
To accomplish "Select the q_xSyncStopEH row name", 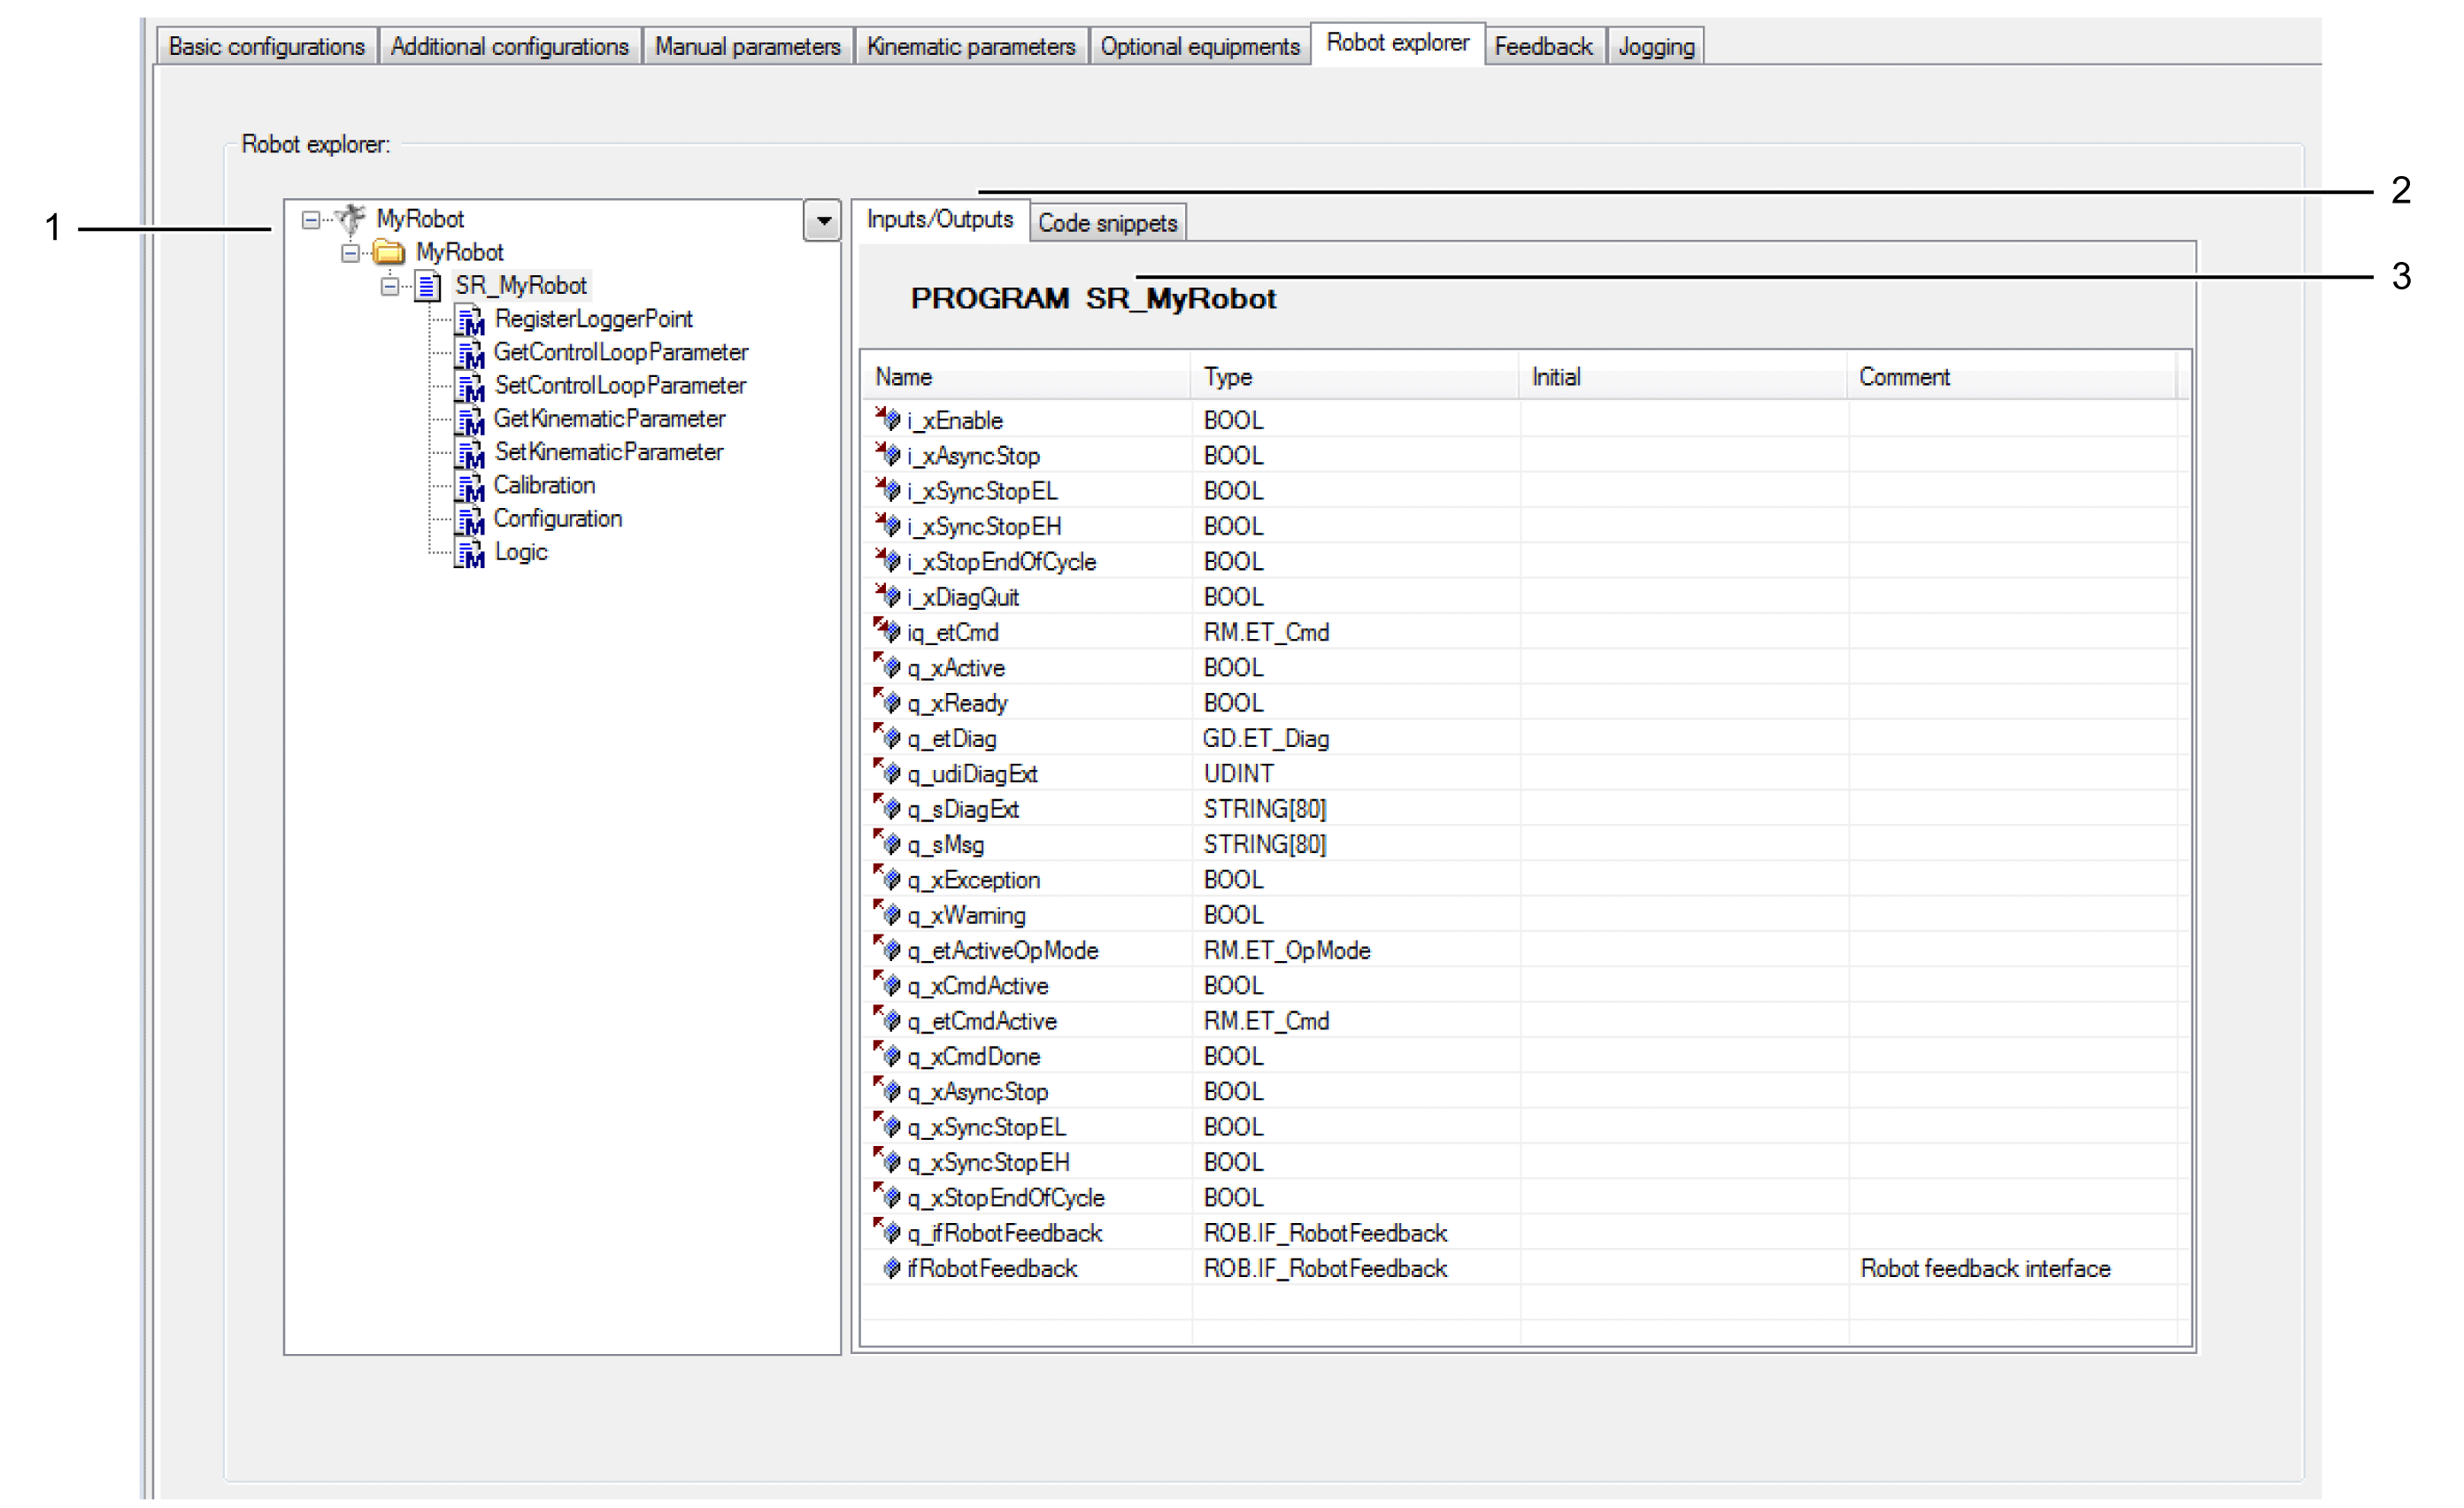I will click(x=988, y=1162).
